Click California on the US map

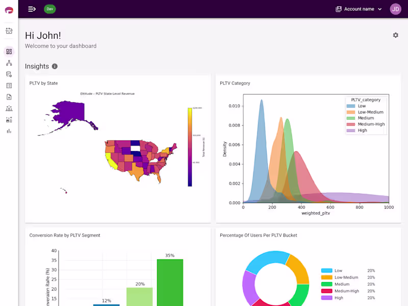coord(111,161)
